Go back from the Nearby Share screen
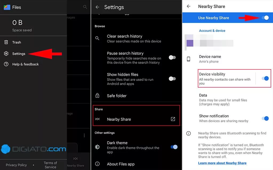Image resolution: width=273 pixels, height=170 pixels. 188,6
